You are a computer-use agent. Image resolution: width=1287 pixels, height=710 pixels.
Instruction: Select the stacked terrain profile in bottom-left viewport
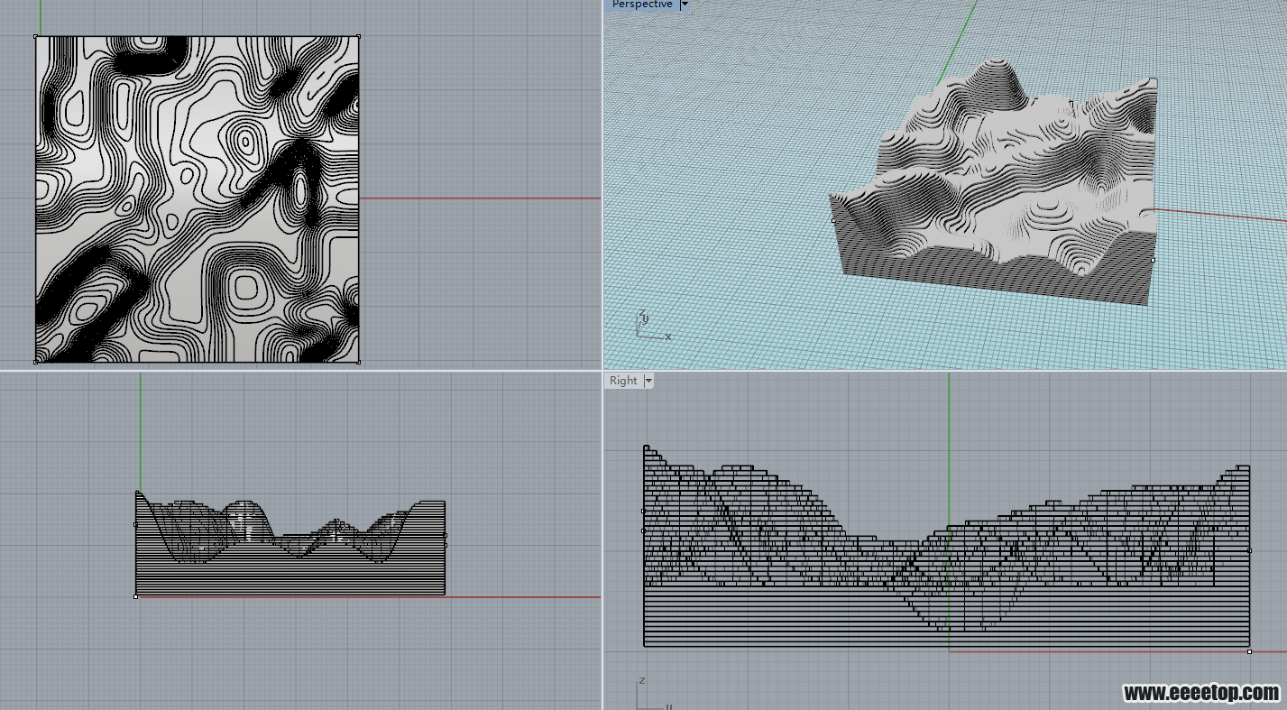tap(290, 543)
